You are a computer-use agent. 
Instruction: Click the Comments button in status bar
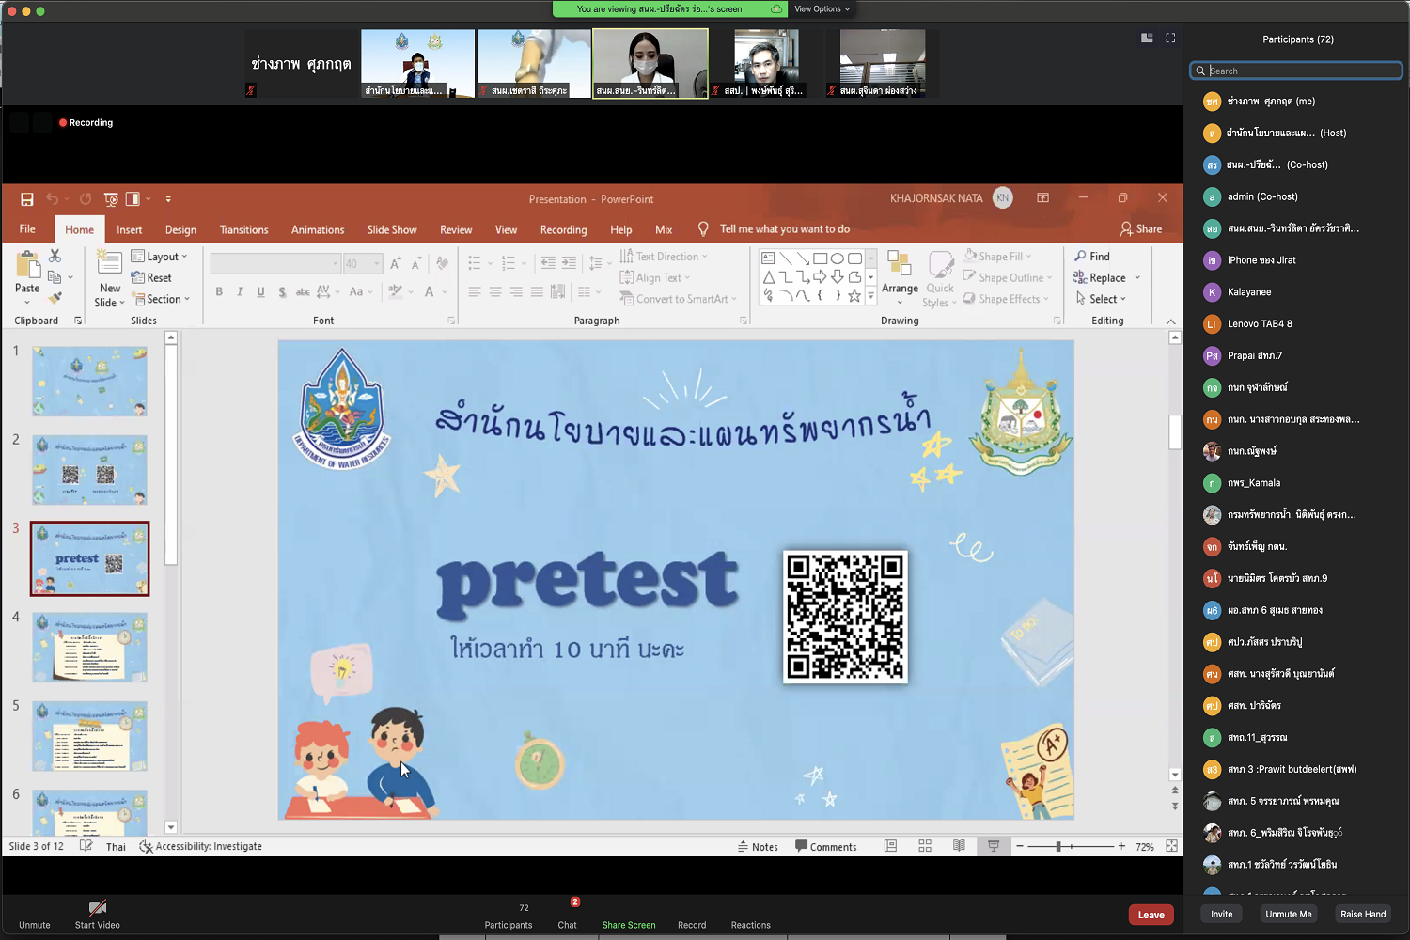pyautogui.click(x=826, y=847)
